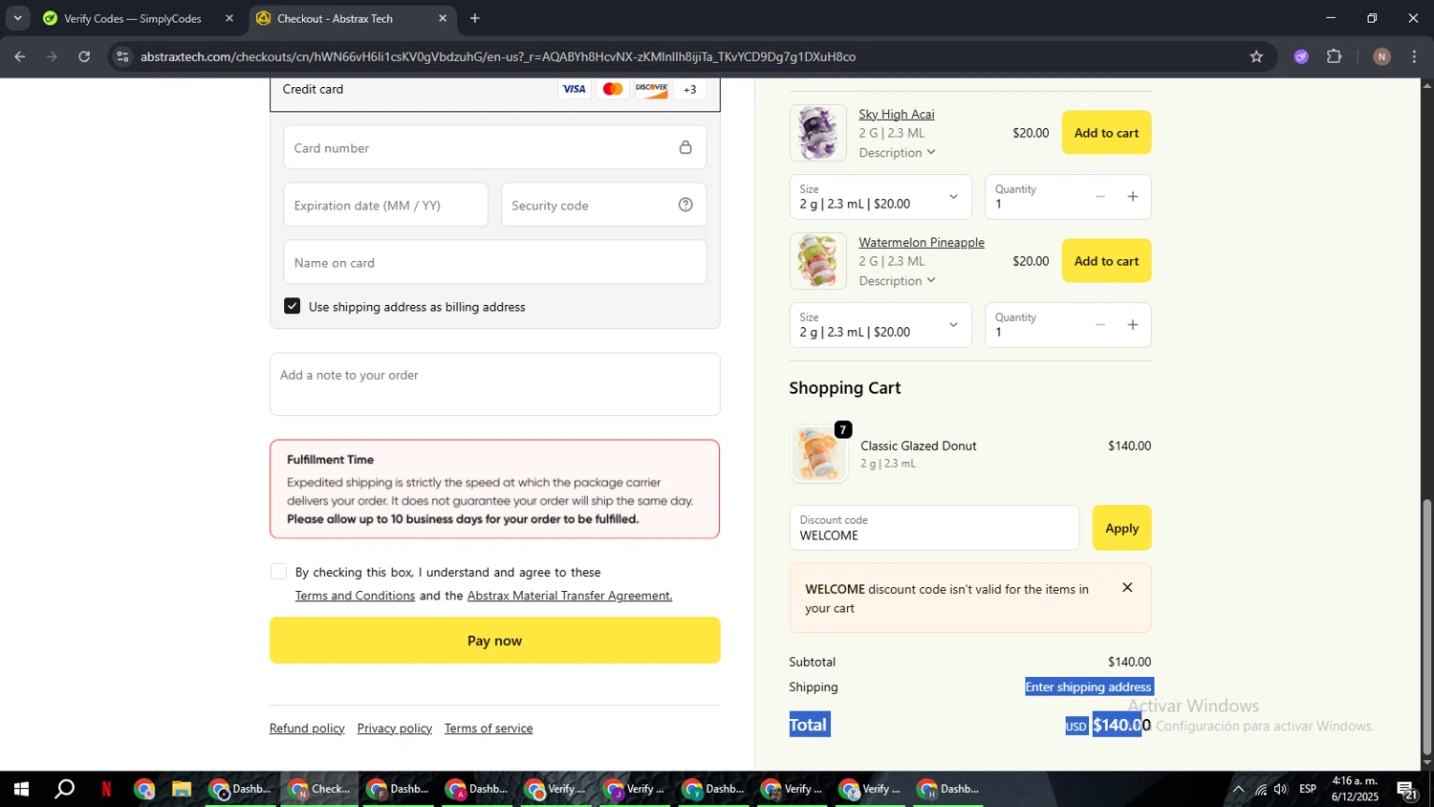Open File Explorer from the taskbar
The width and height of the screenshot is (1434, 807).
pyautogui.click(x=182, y=790)
